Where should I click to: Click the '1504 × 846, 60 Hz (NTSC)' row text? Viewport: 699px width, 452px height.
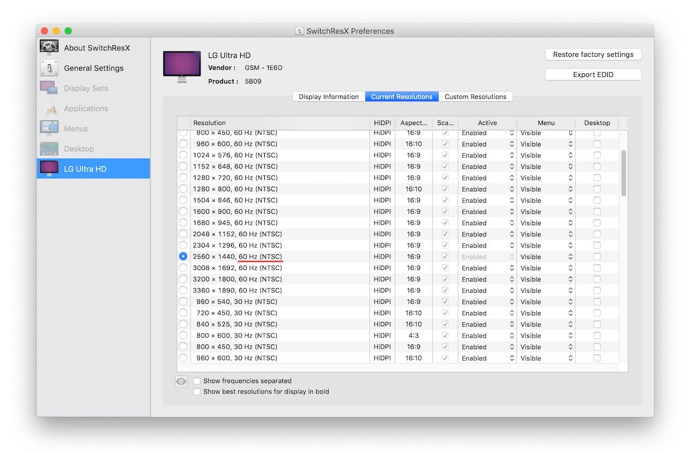[235, 200]
